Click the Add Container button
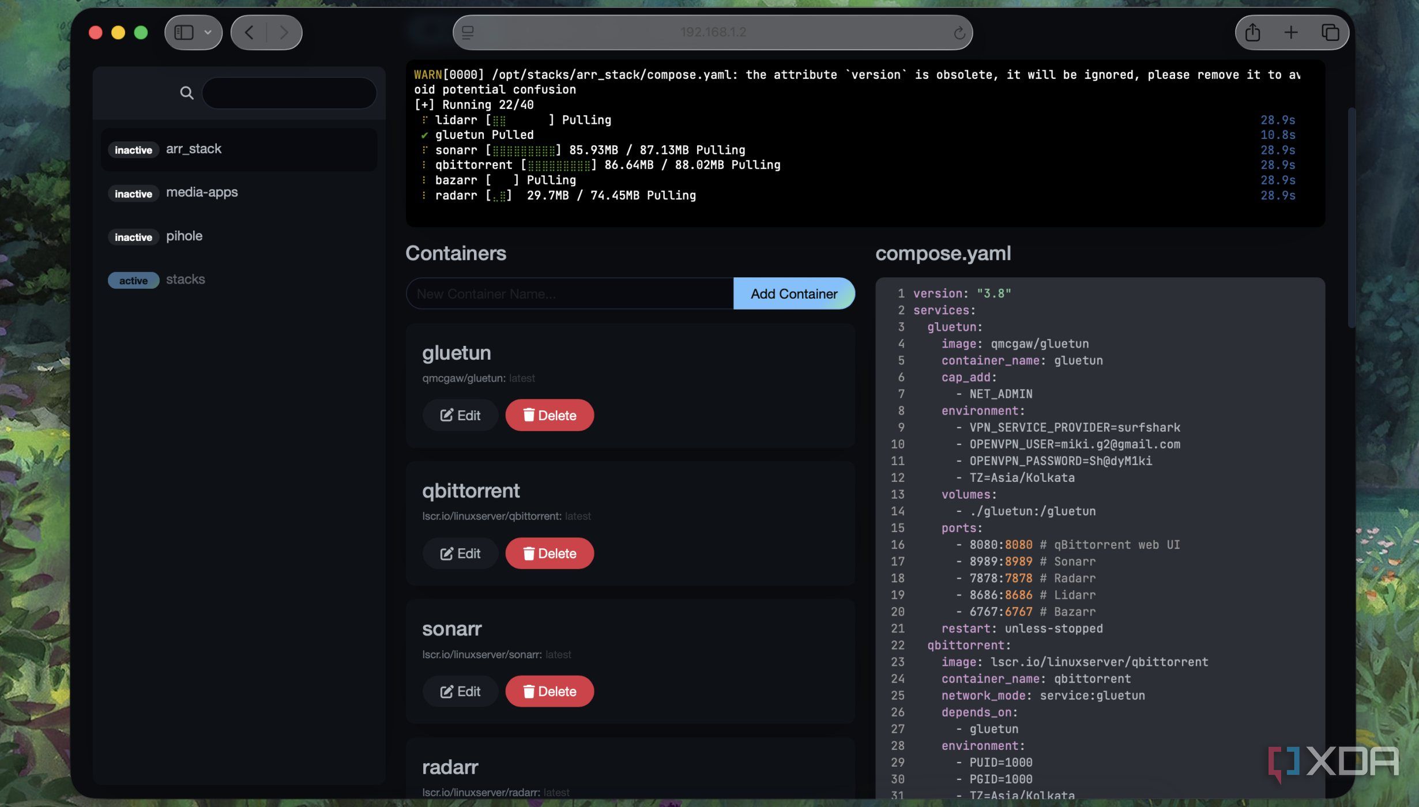This screenshot has height=807, width=1419. click(793, 293)
